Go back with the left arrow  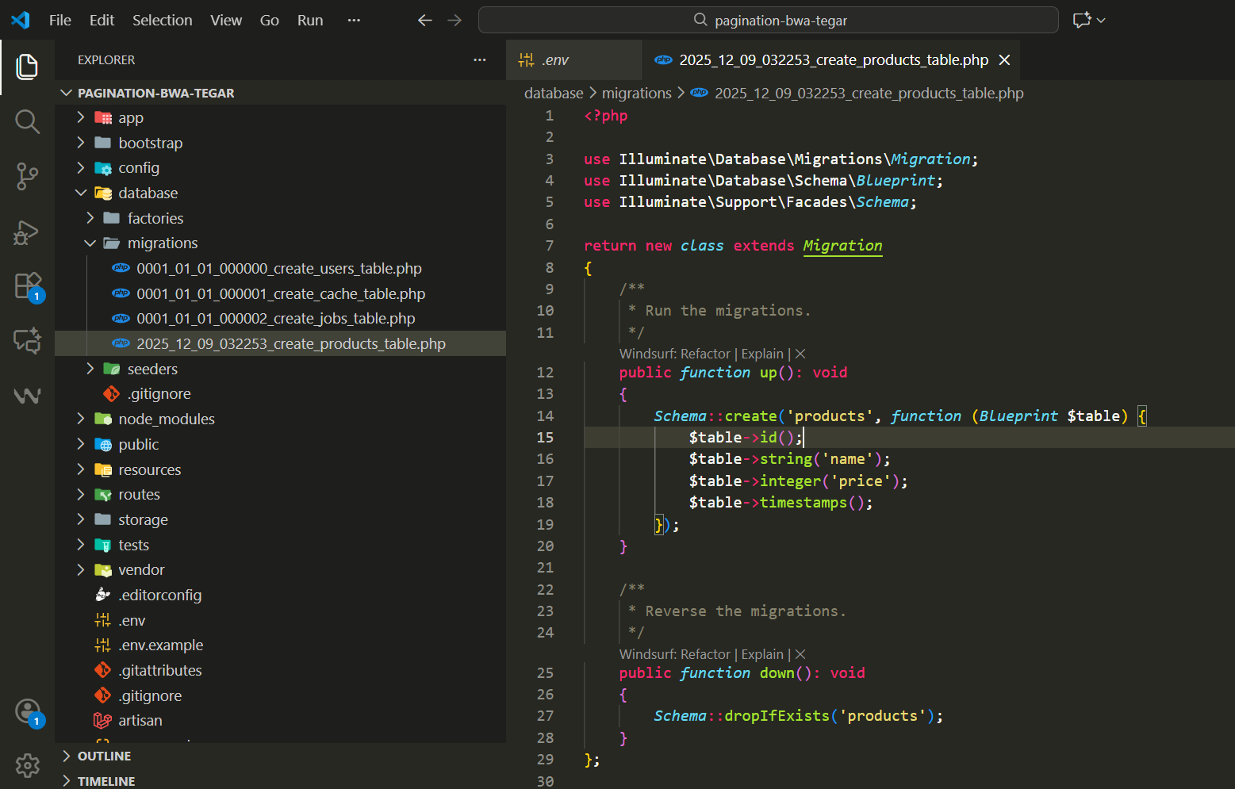coord(424,21)
